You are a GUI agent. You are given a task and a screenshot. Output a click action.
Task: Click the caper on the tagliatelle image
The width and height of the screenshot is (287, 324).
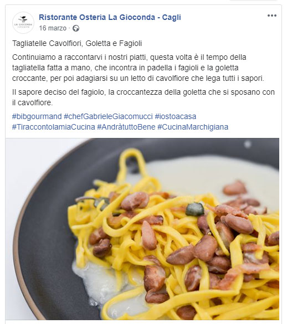point(195,209)
